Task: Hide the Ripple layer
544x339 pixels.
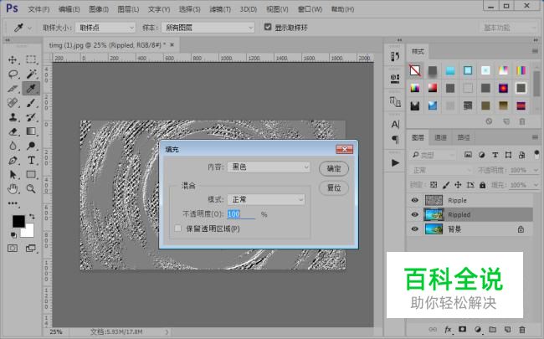Action: [x=415, y=201]
